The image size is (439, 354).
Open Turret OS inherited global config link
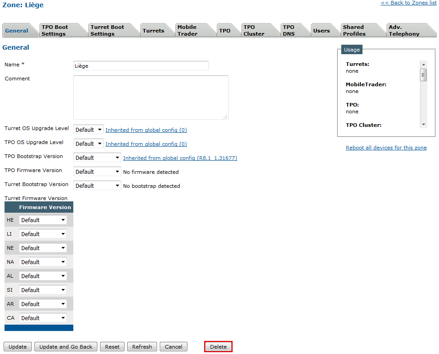coord(146,130)
